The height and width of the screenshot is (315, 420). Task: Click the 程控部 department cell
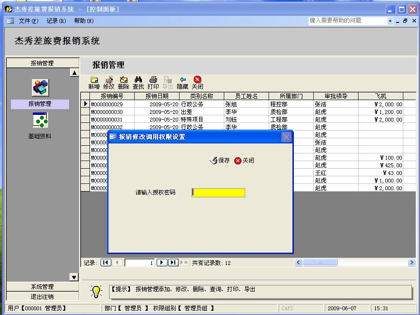(x=291, y=104)
